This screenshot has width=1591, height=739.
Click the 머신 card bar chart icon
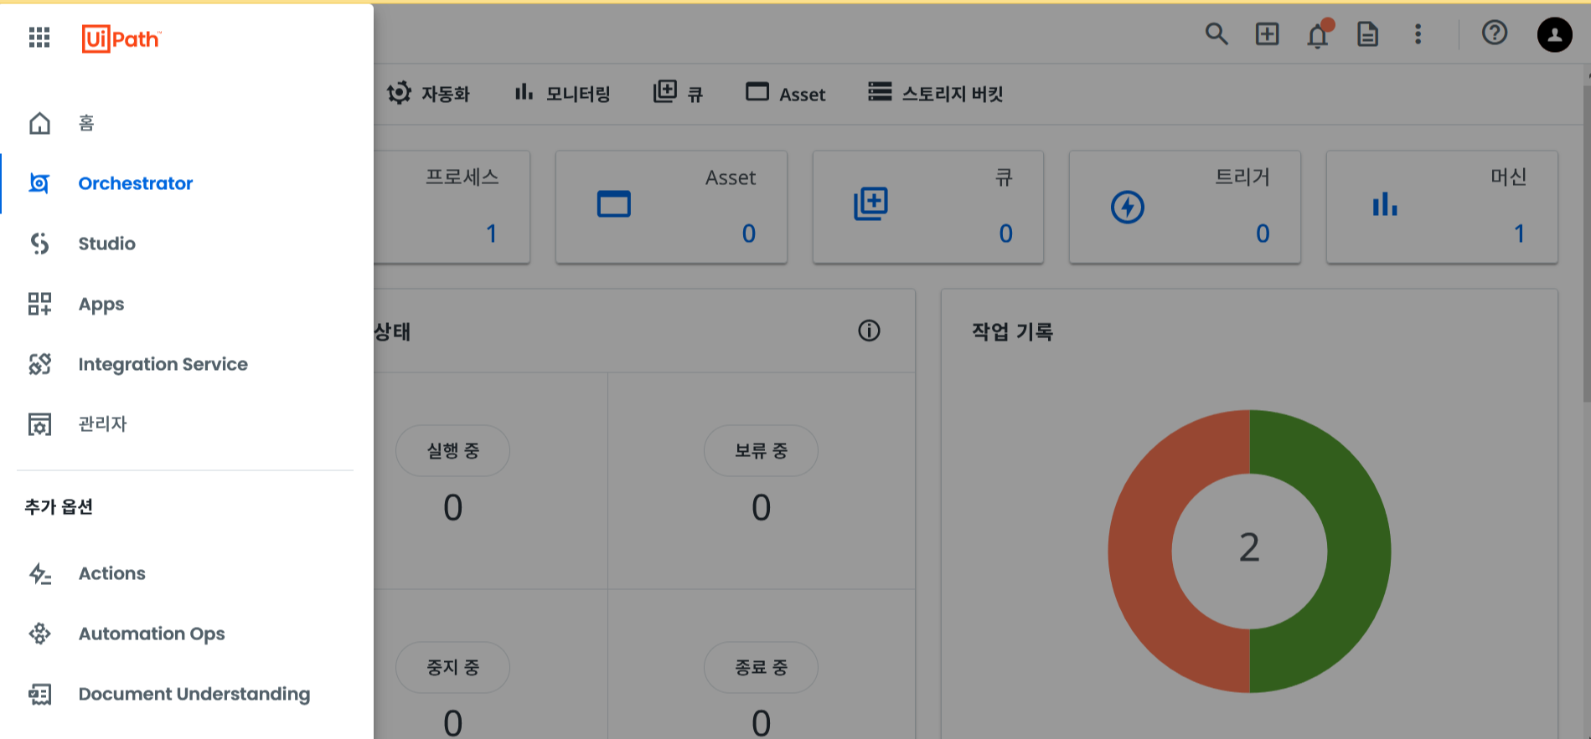pos(1384,204)
